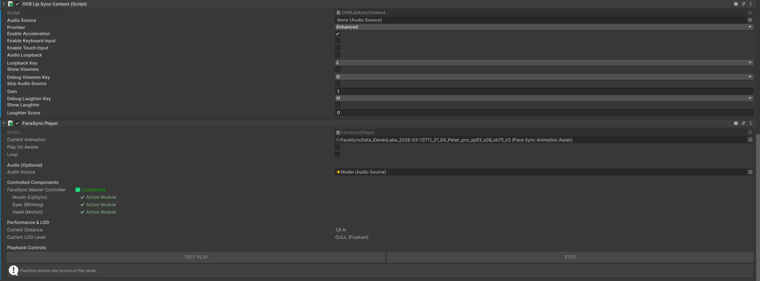Click the Gain value field
Image resolution: width=760 pixels, height=281 pixels.
coord(544,91)
